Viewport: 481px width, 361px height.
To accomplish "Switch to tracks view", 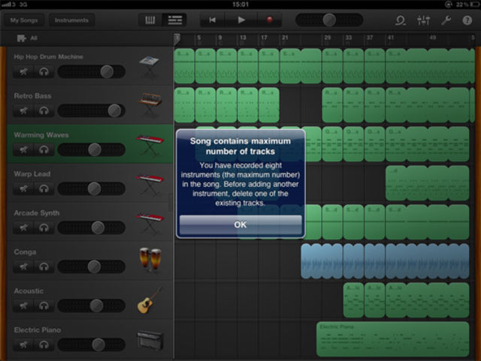I will tap(175, 20).
